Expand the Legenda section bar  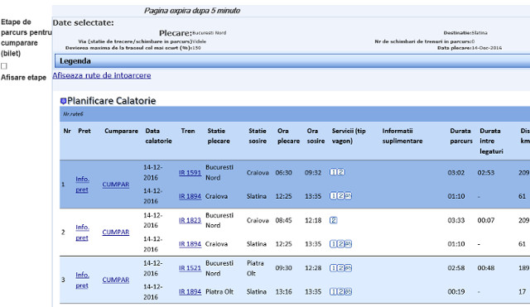pyautogui.click(x=292, y=61)
